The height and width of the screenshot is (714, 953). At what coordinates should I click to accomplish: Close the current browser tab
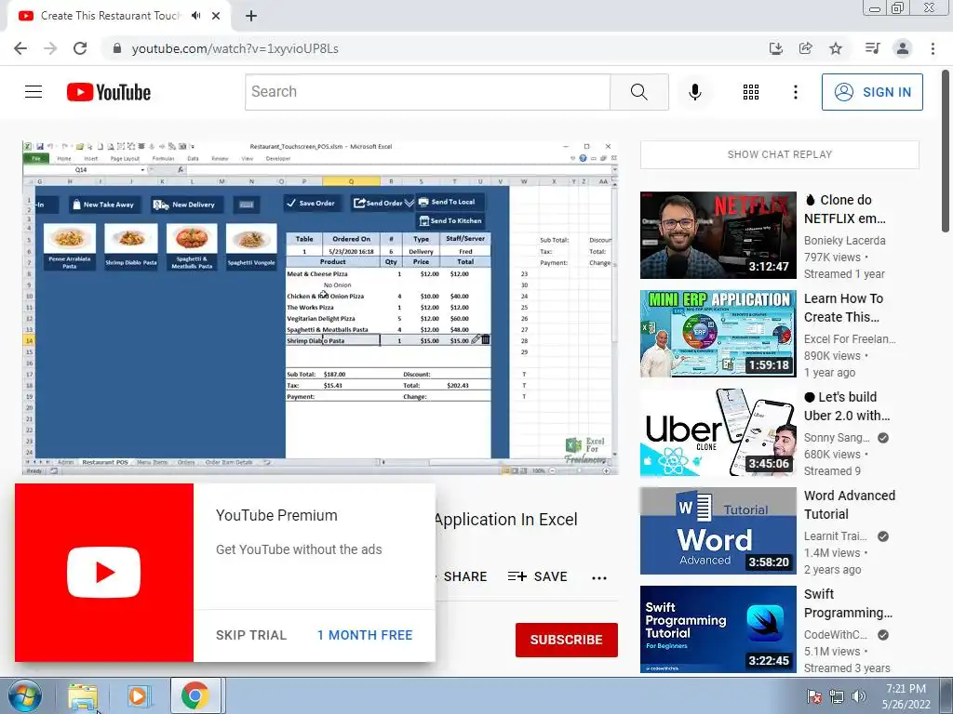point(216,16)
